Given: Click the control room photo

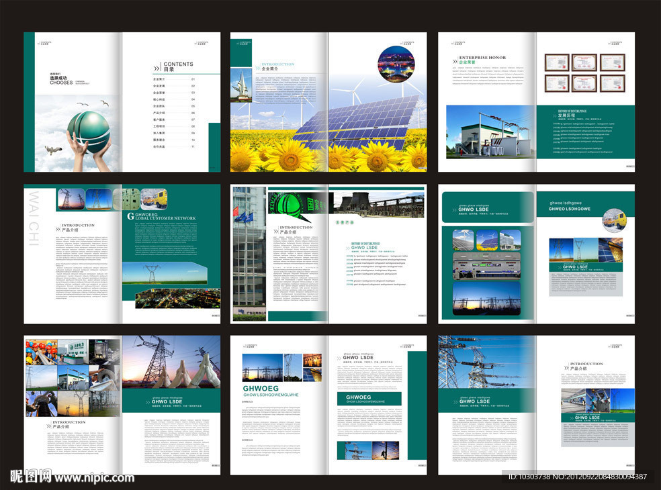Looking at the screenshot, I should 486,265.
